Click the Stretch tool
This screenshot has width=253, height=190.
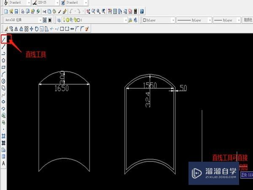coord(47,29)
